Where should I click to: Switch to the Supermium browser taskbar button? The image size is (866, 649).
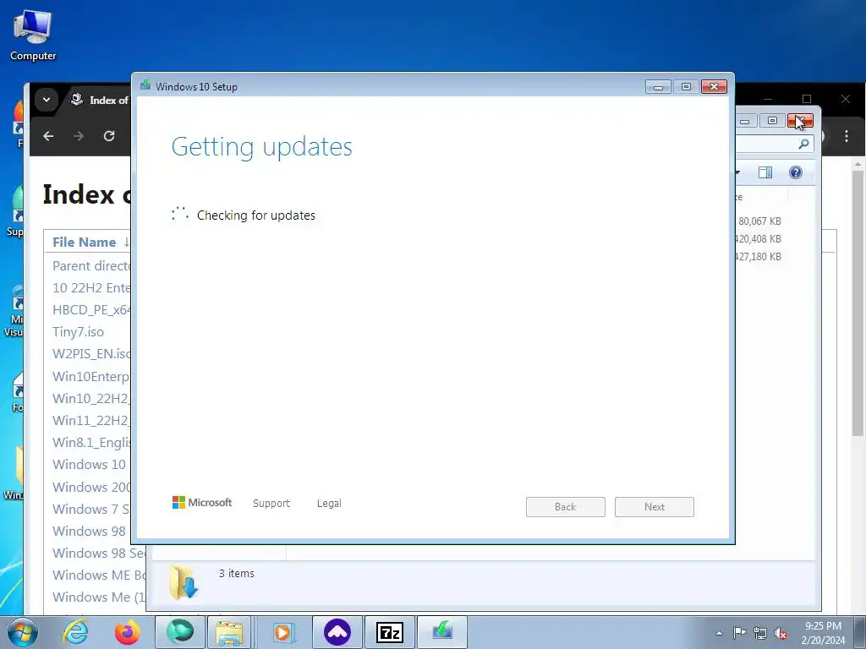(x=180, y=632)
